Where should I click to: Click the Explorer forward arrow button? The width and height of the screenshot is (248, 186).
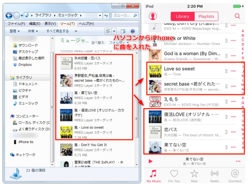pos(16,16)
